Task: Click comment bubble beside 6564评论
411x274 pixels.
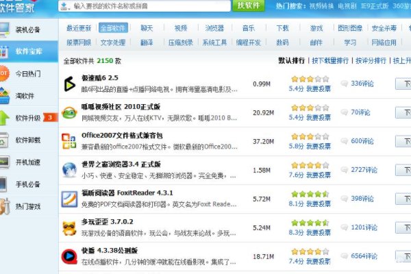Action: click(344, 256)
